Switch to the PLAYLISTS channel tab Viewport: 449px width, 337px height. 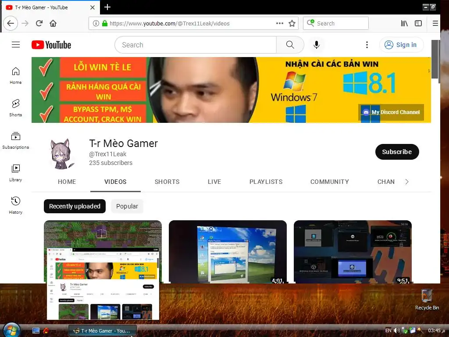266,182
